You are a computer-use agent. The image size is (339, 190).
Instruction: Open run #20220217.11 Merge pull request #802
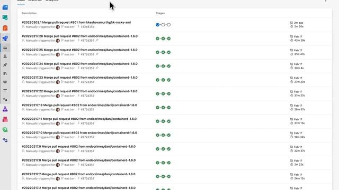79,119
